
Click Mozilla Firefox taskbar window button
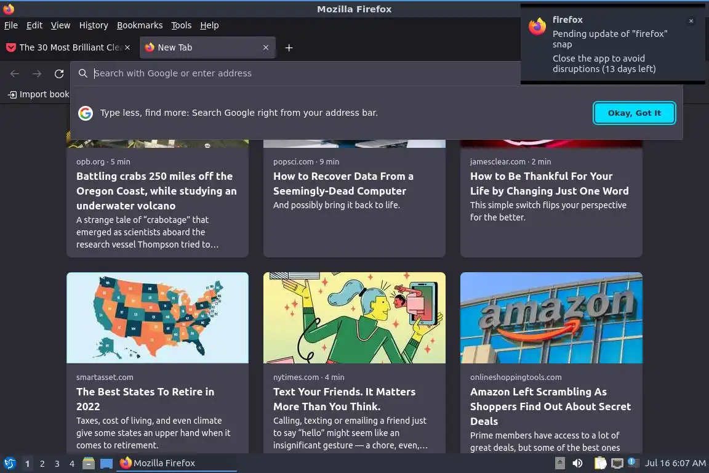pyautogui.click(x=177, y=463)
